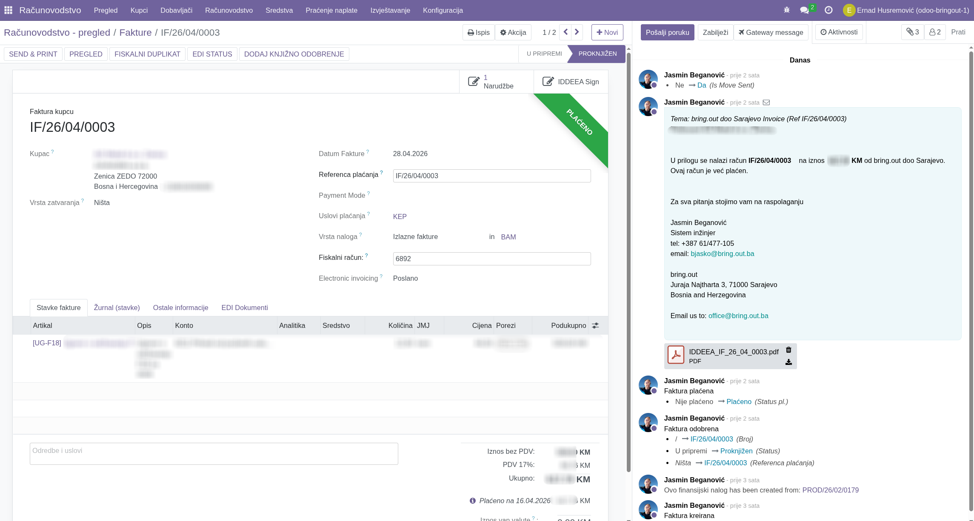974x521 pixels.
Task: Open the Konfiguracija menu
Action: click(443, 10)
